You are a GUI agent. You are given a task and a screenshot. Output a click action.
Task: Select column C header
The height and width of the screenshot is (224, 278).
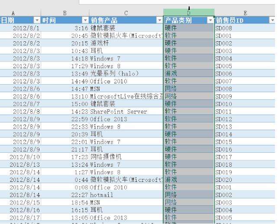pos(126,13)
